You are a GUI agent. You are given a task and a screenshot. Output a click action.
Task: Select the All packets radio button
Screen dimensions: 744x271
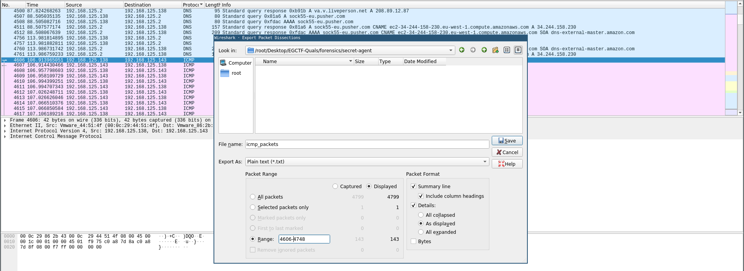click(x=253, y=197)
